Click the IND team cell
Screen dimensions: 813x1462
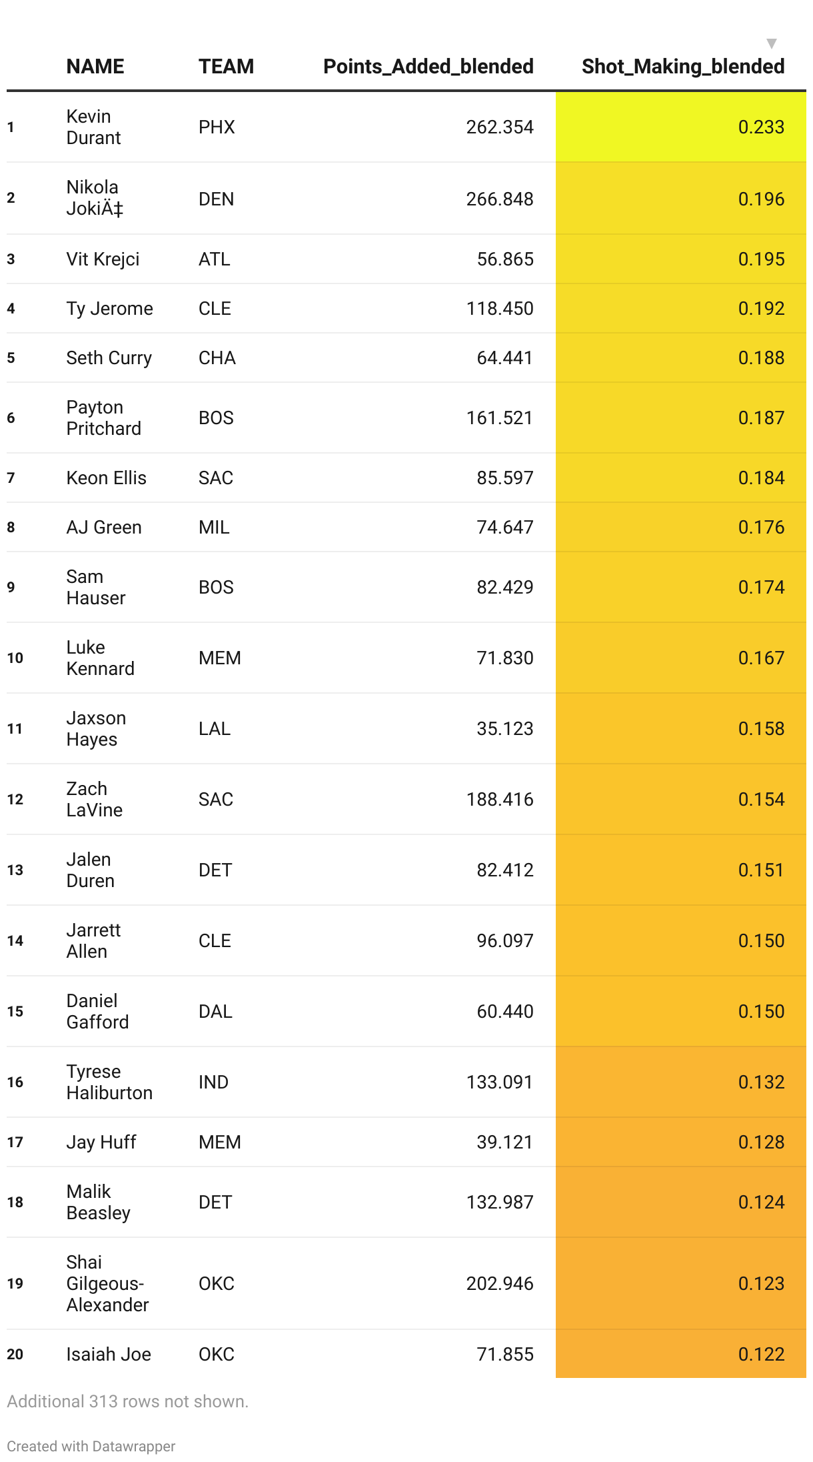click(x=213, y=1082)
